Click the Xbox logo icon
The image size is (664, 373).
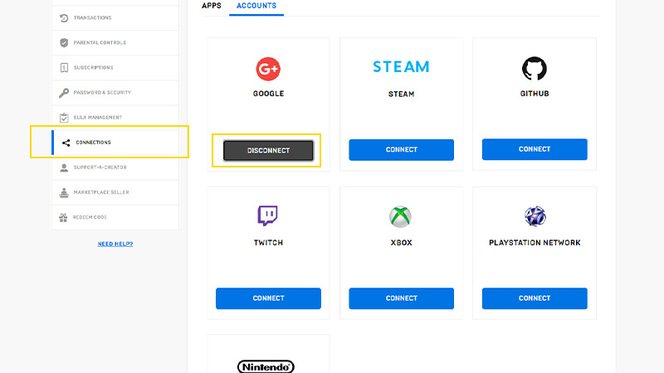(x=401, y=216)
